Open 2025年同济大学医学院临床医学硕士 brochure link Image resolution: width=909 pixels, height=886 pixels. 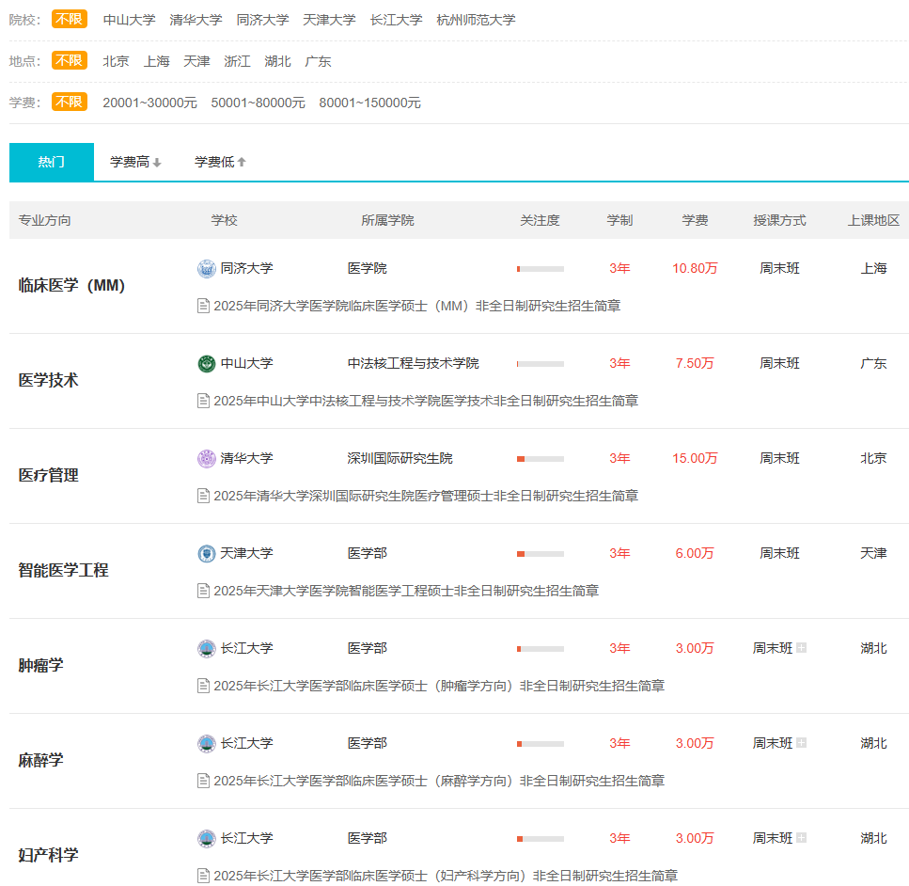click(x=416, y=306)
